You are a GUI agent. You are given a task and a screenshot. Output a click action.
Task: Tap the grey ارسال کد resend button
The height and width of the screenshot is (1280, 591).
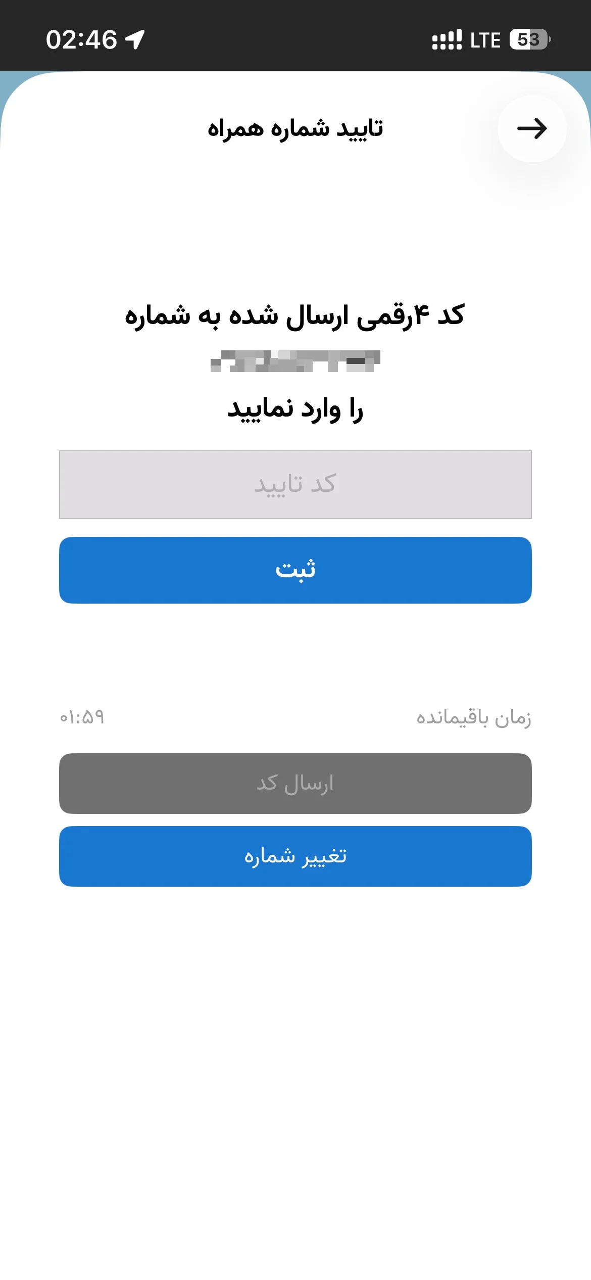(295, 784)
